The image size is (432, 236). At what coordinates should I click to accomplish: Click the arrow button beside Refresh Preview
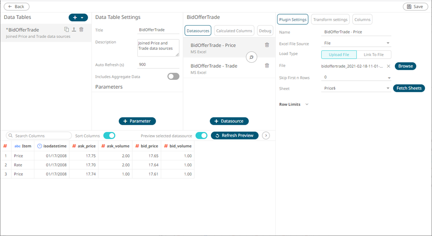[x=266, y=135]
